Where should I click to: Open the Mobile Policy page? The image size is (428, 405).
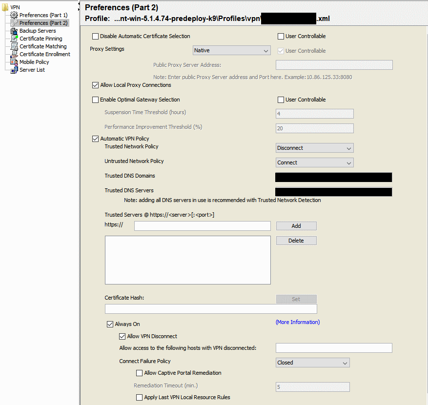[x=34, y=62]
